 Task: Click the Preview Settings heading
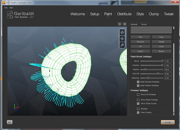point(139,91)
